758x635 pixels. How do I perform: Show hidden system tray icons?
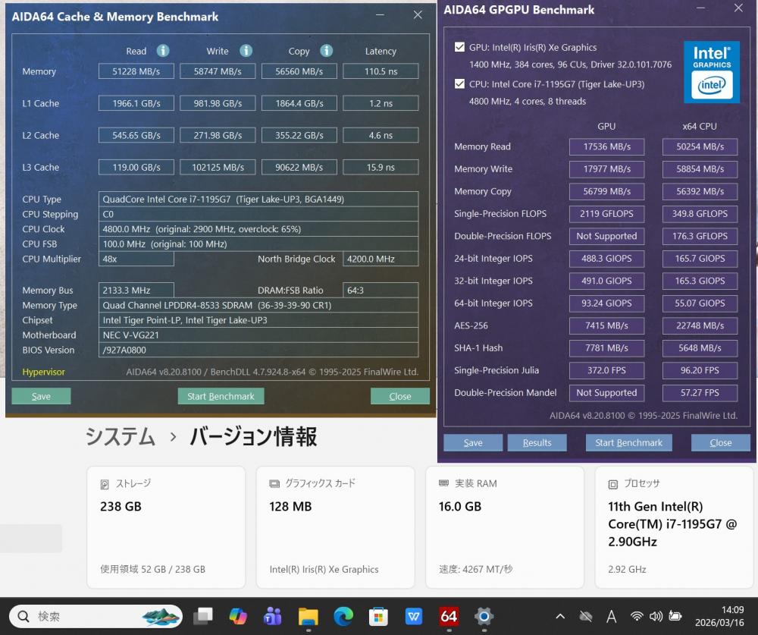click(x=560, y=616)
